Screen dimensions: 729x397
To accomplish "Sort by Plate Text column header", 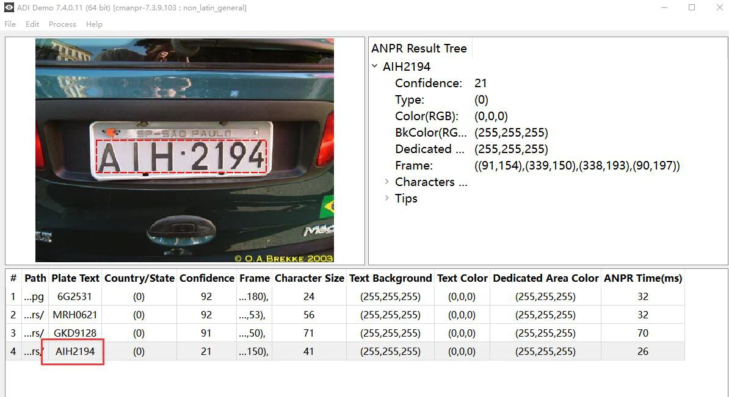I will click(75, 278).
